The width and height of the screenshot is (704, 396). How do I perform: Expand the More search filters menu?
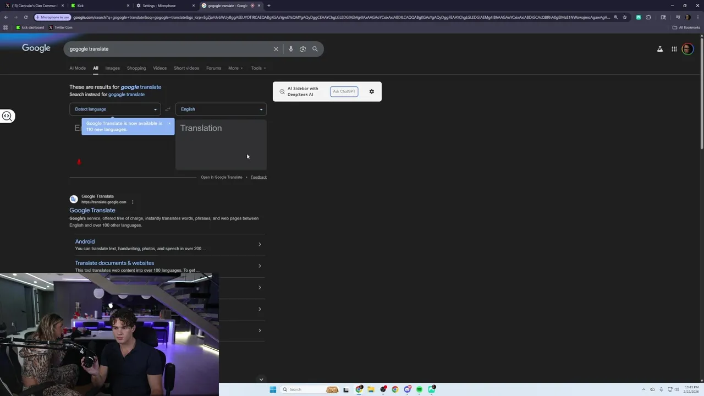point(235,68)
